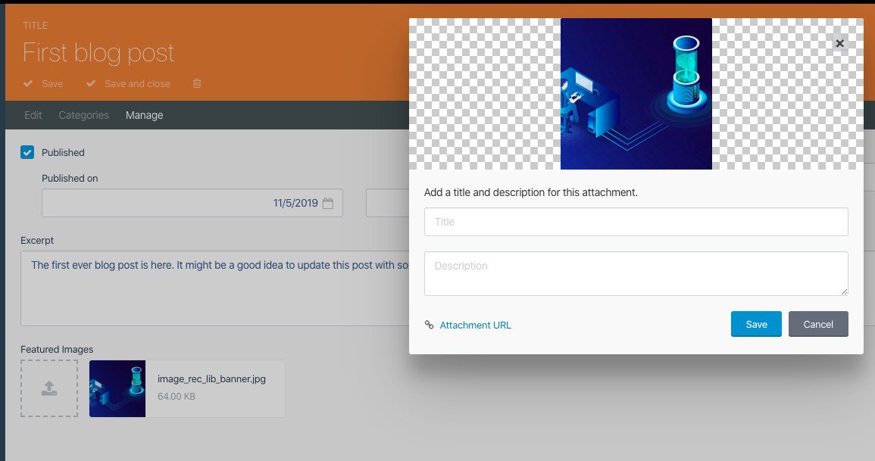Click the Save link in page header
Viewport: 875px width, 461px height.
[x=52, y=83]
